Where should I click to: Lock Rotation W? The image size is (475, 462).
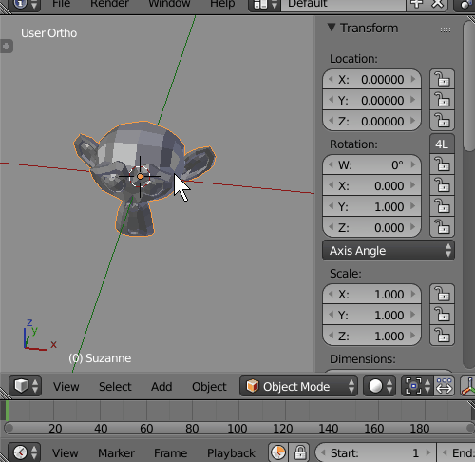pos(442,164)
